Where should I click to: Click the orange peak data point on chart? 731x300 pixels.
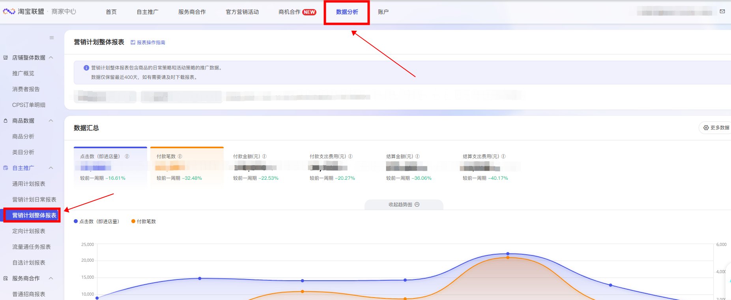click(508, 258)
